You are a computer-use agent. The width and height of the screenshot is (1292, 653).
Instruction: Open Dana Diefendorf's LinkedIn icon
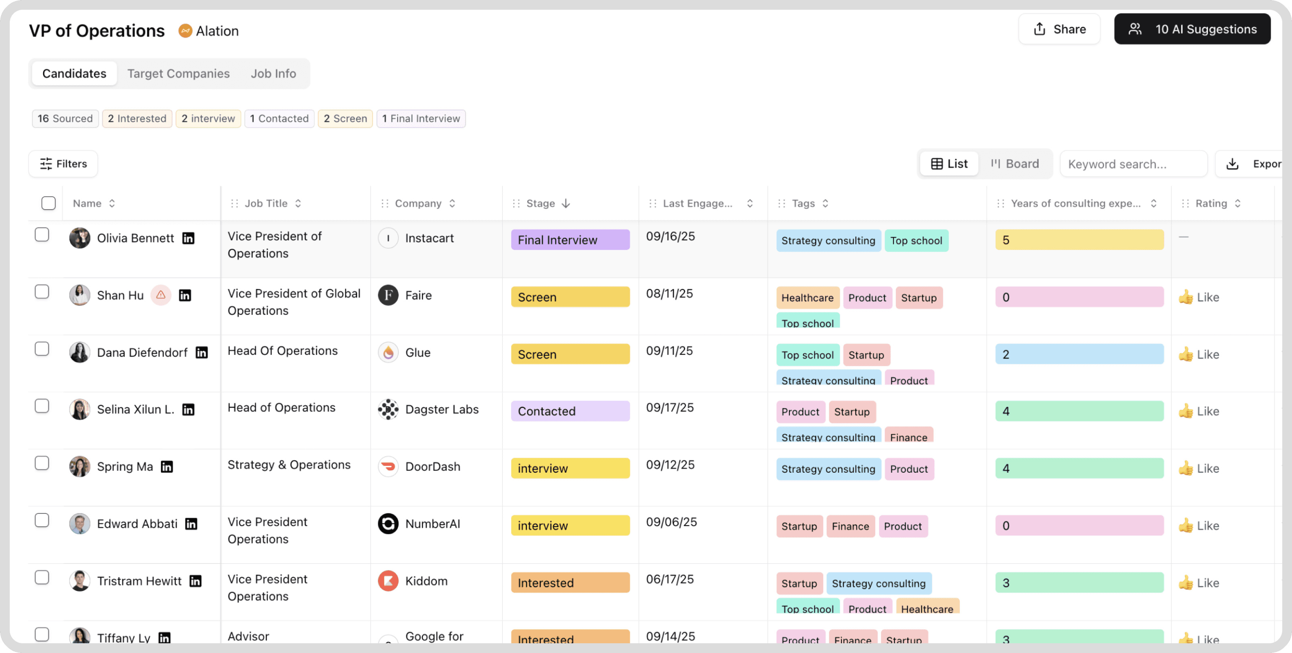pyautogui.click(x=202, y=352)
